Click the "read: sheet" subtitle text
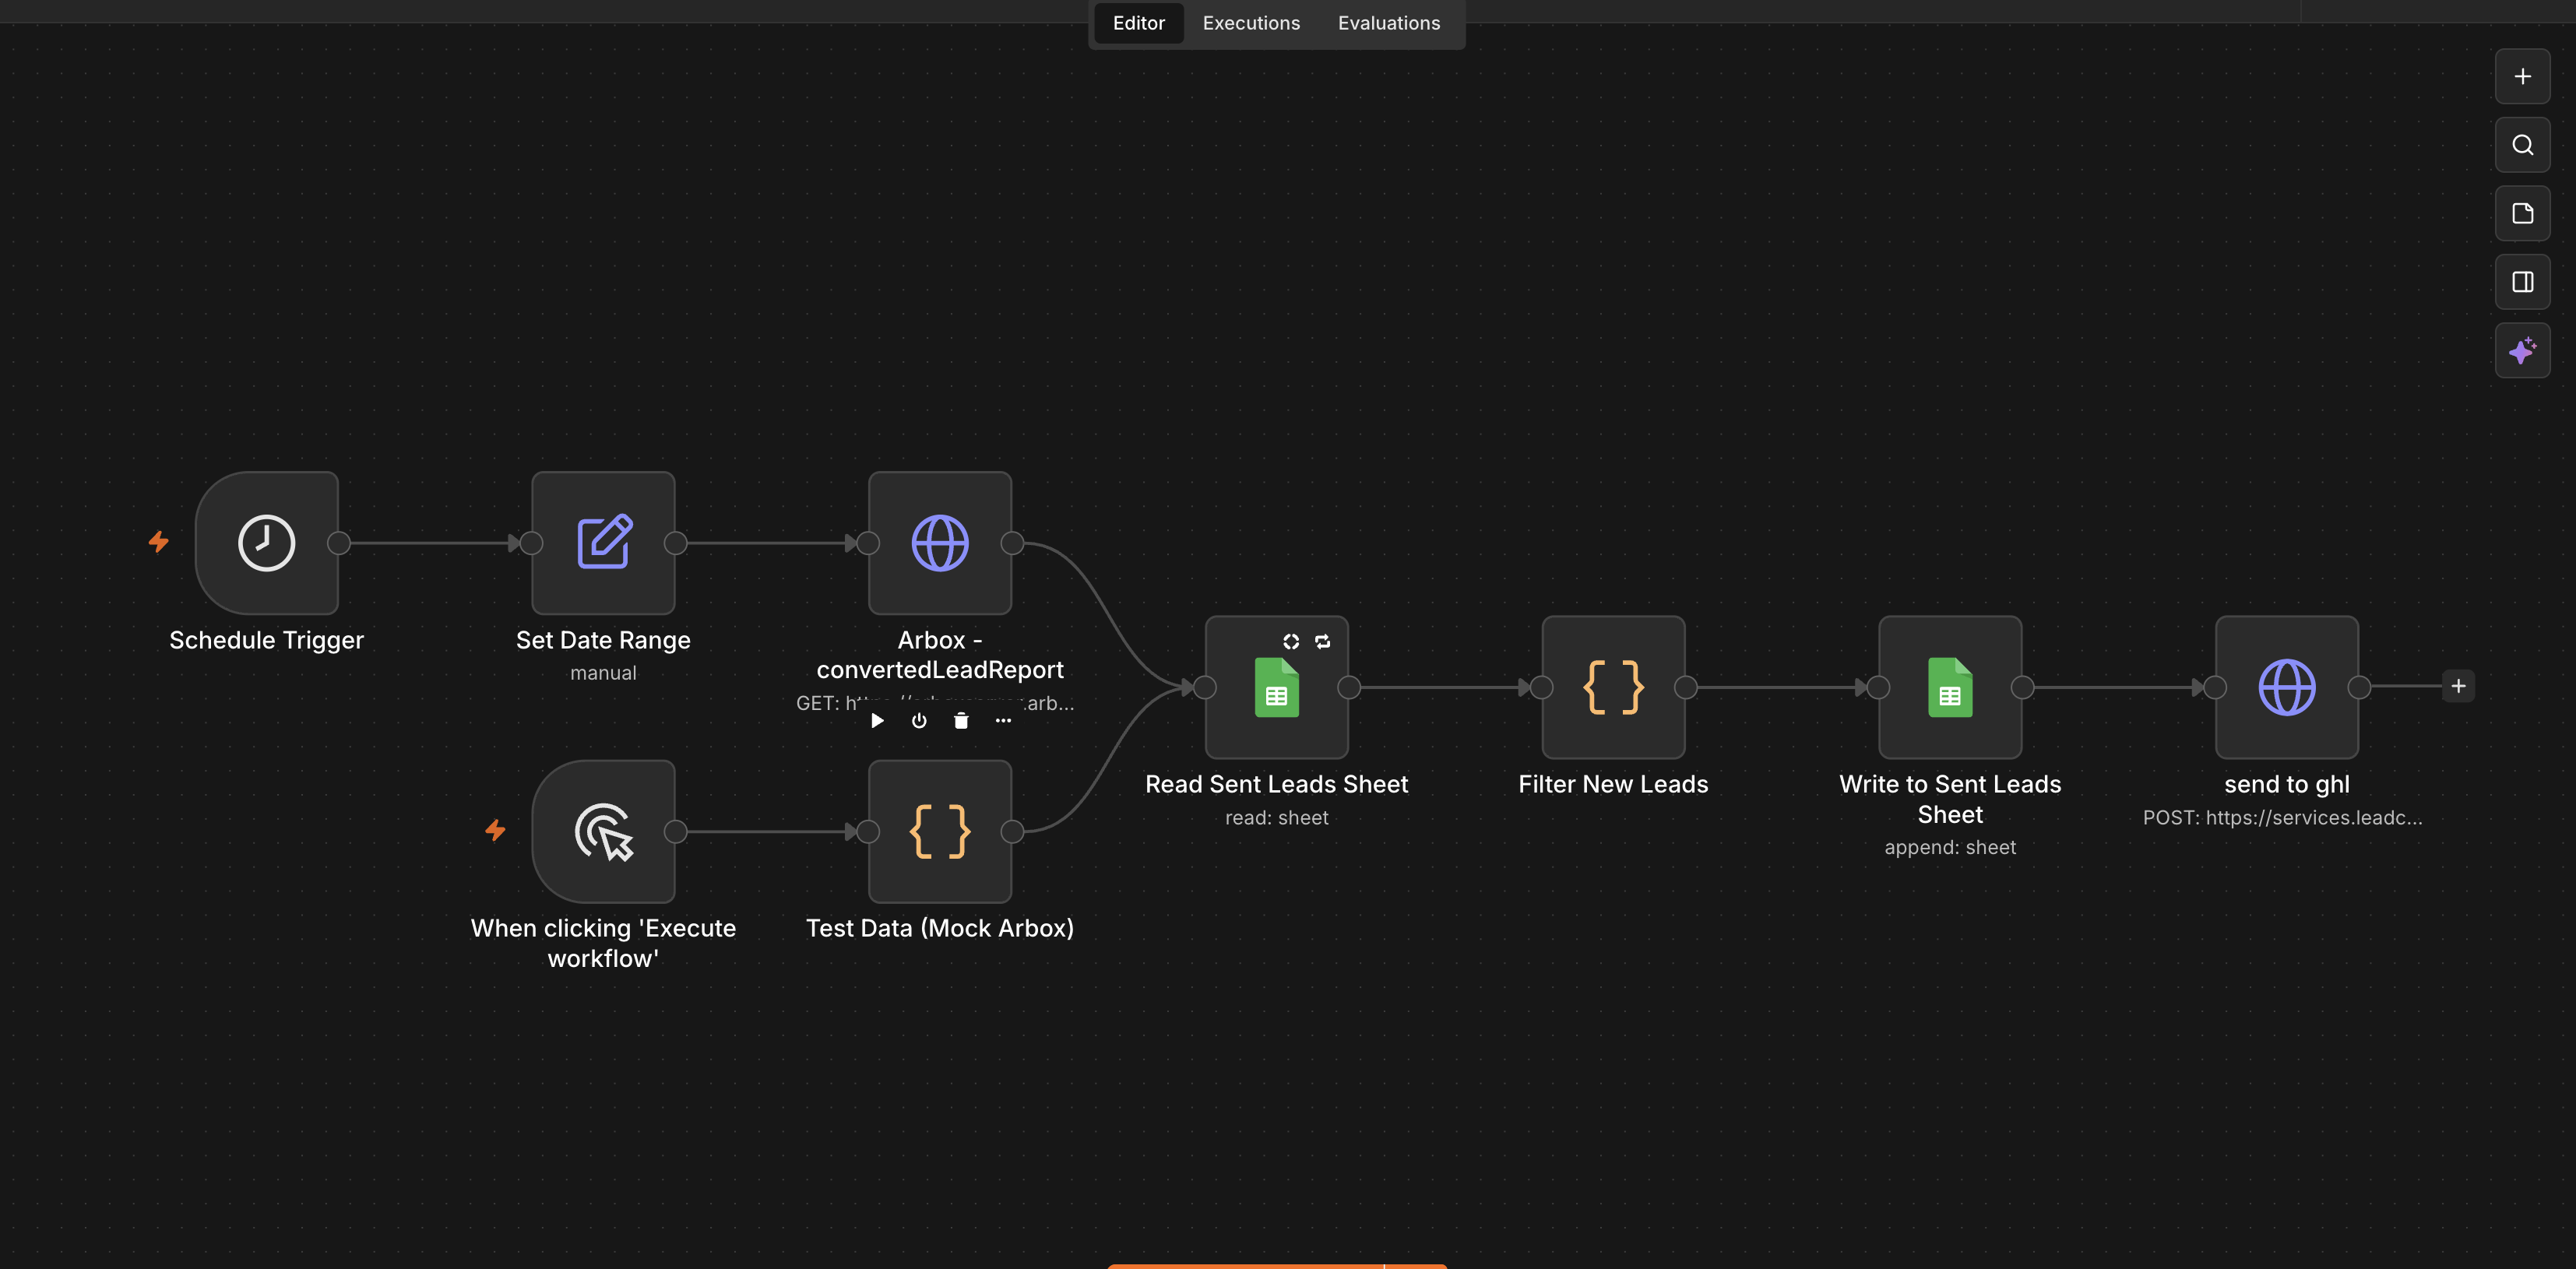The height and width of the screenshot is (1269, 2576). 1277,818
